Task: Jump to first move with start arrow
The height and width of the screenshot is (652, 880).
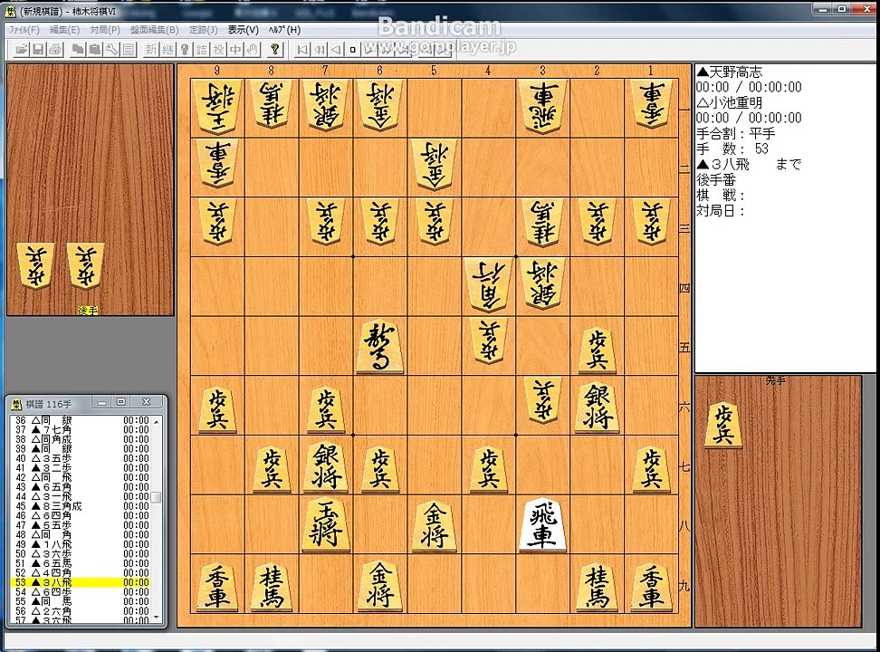Action: click(302, 50)
